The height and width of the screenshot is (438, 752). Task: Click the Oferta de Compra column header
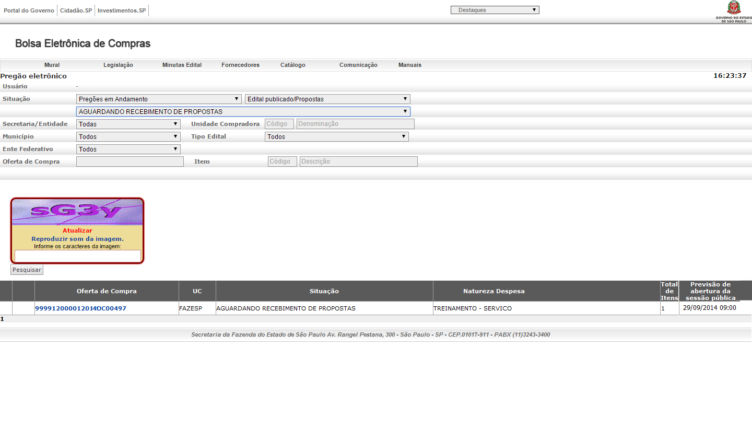107,291
